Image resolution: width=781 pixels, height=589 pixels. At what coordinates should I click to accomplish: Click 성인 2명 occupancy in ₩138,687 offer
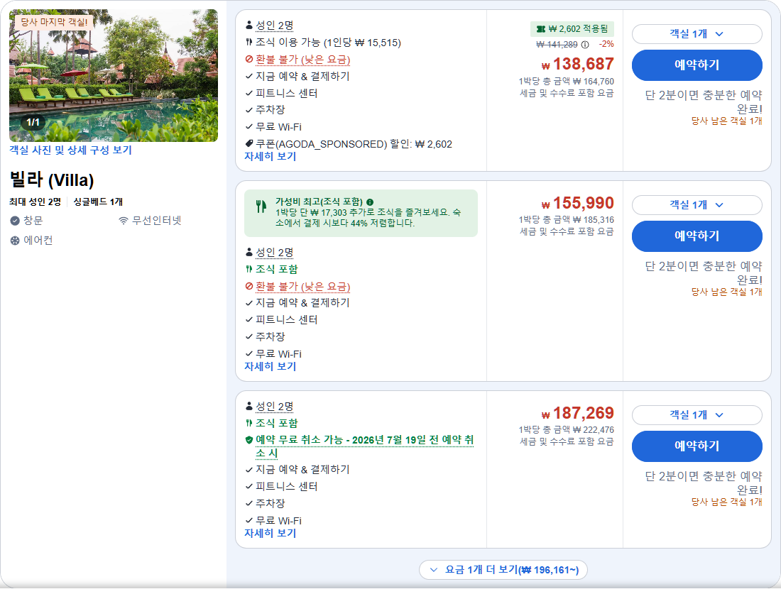click(x=275, y=25)
